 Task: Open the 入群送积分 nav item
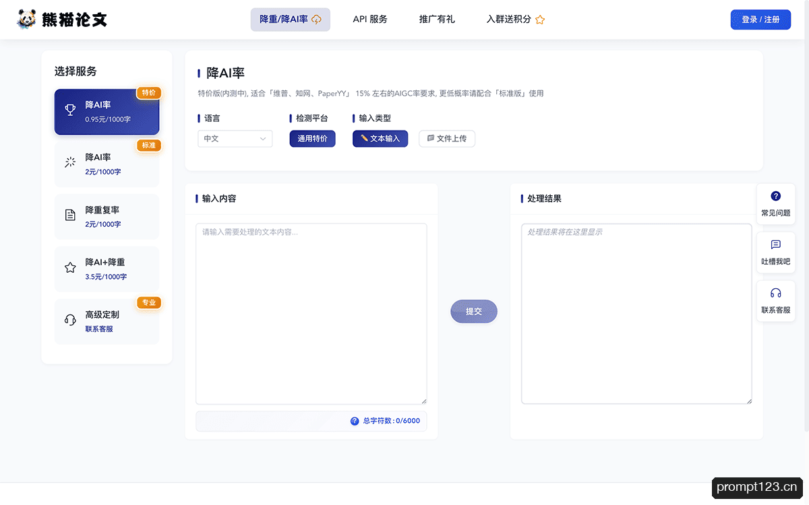[x=516, y=20]
